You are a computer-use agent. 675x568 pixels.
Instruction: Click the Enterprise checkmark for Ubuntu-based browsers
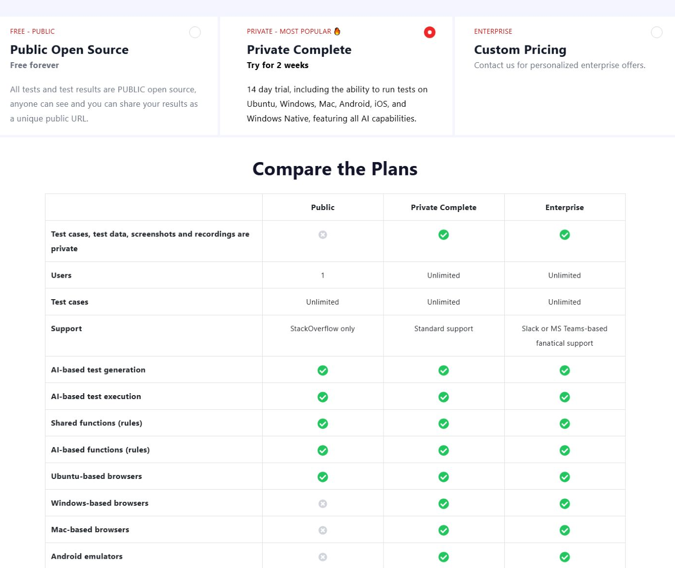[x=564, y=477]
